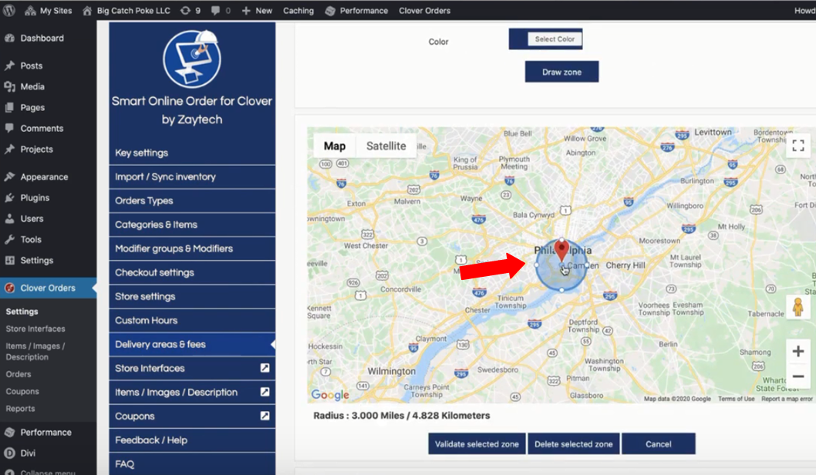The width and height of the screenshot is (816, 475).
Task: Open Orders Types tab
Action: point(192,200)
